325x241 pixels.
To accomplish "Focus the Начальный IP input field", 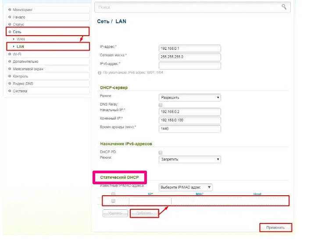I will 189,112.
